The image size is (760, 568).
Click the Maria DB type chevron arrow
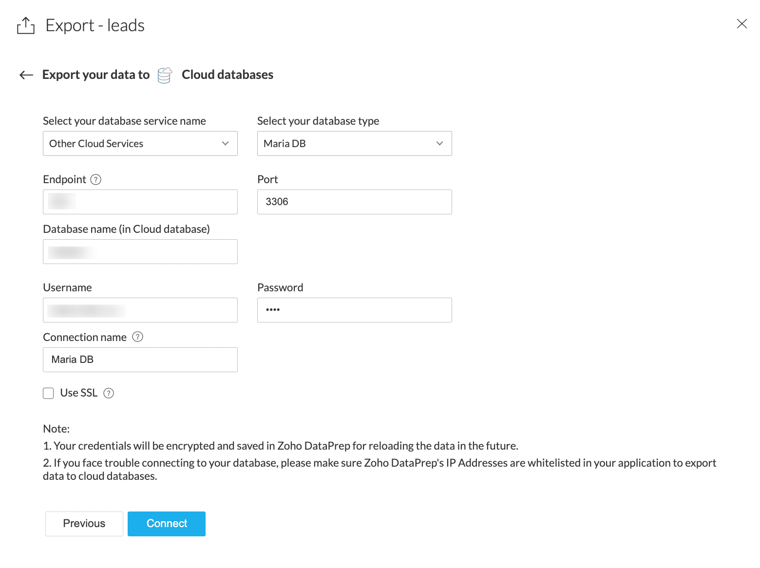pyautogui.click(x=439, y=144)
